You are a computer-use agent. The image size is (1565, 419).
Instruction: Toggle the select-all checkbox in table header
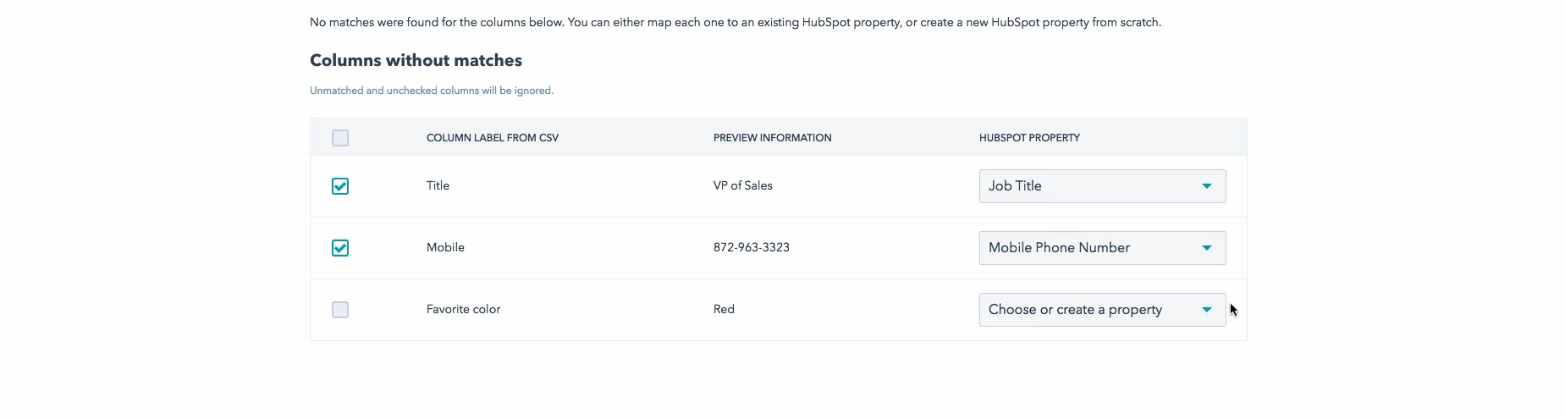click(x=340, y=138)
